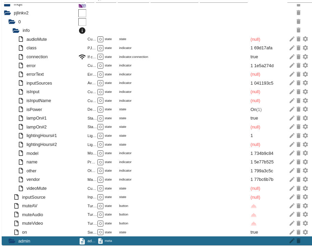
Task: Click the model value 1 734b9c84
Action: pos(262,153)
